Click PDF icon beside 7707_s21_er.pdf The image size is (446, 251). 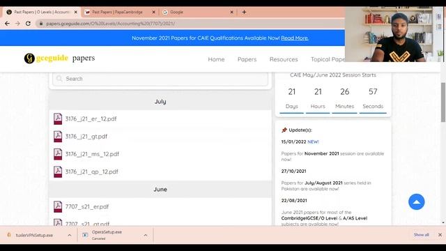tap(58, 207)
